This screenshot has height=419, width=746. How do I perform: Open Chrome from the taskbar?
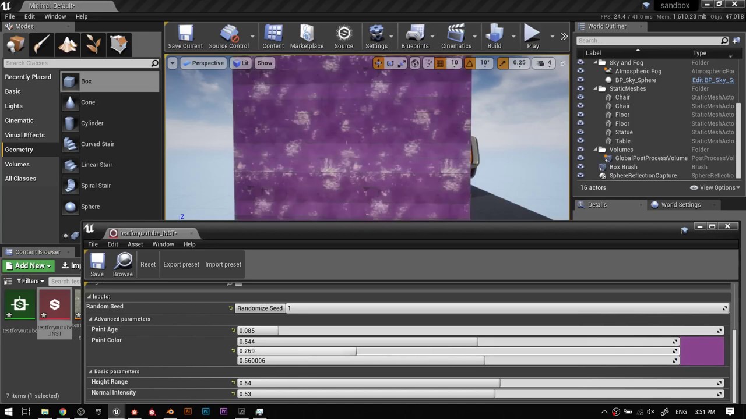coord(62,411)
